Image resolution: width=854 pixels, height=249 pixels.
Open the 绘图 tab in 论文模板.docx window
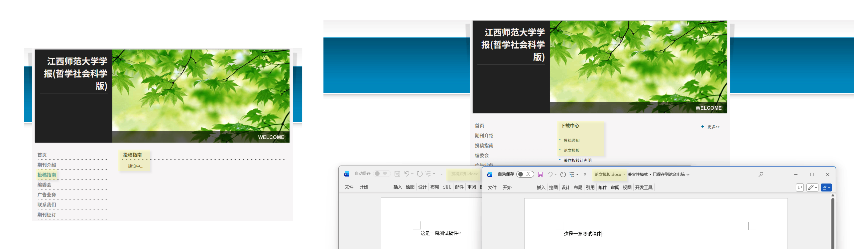tap(553, 187)
